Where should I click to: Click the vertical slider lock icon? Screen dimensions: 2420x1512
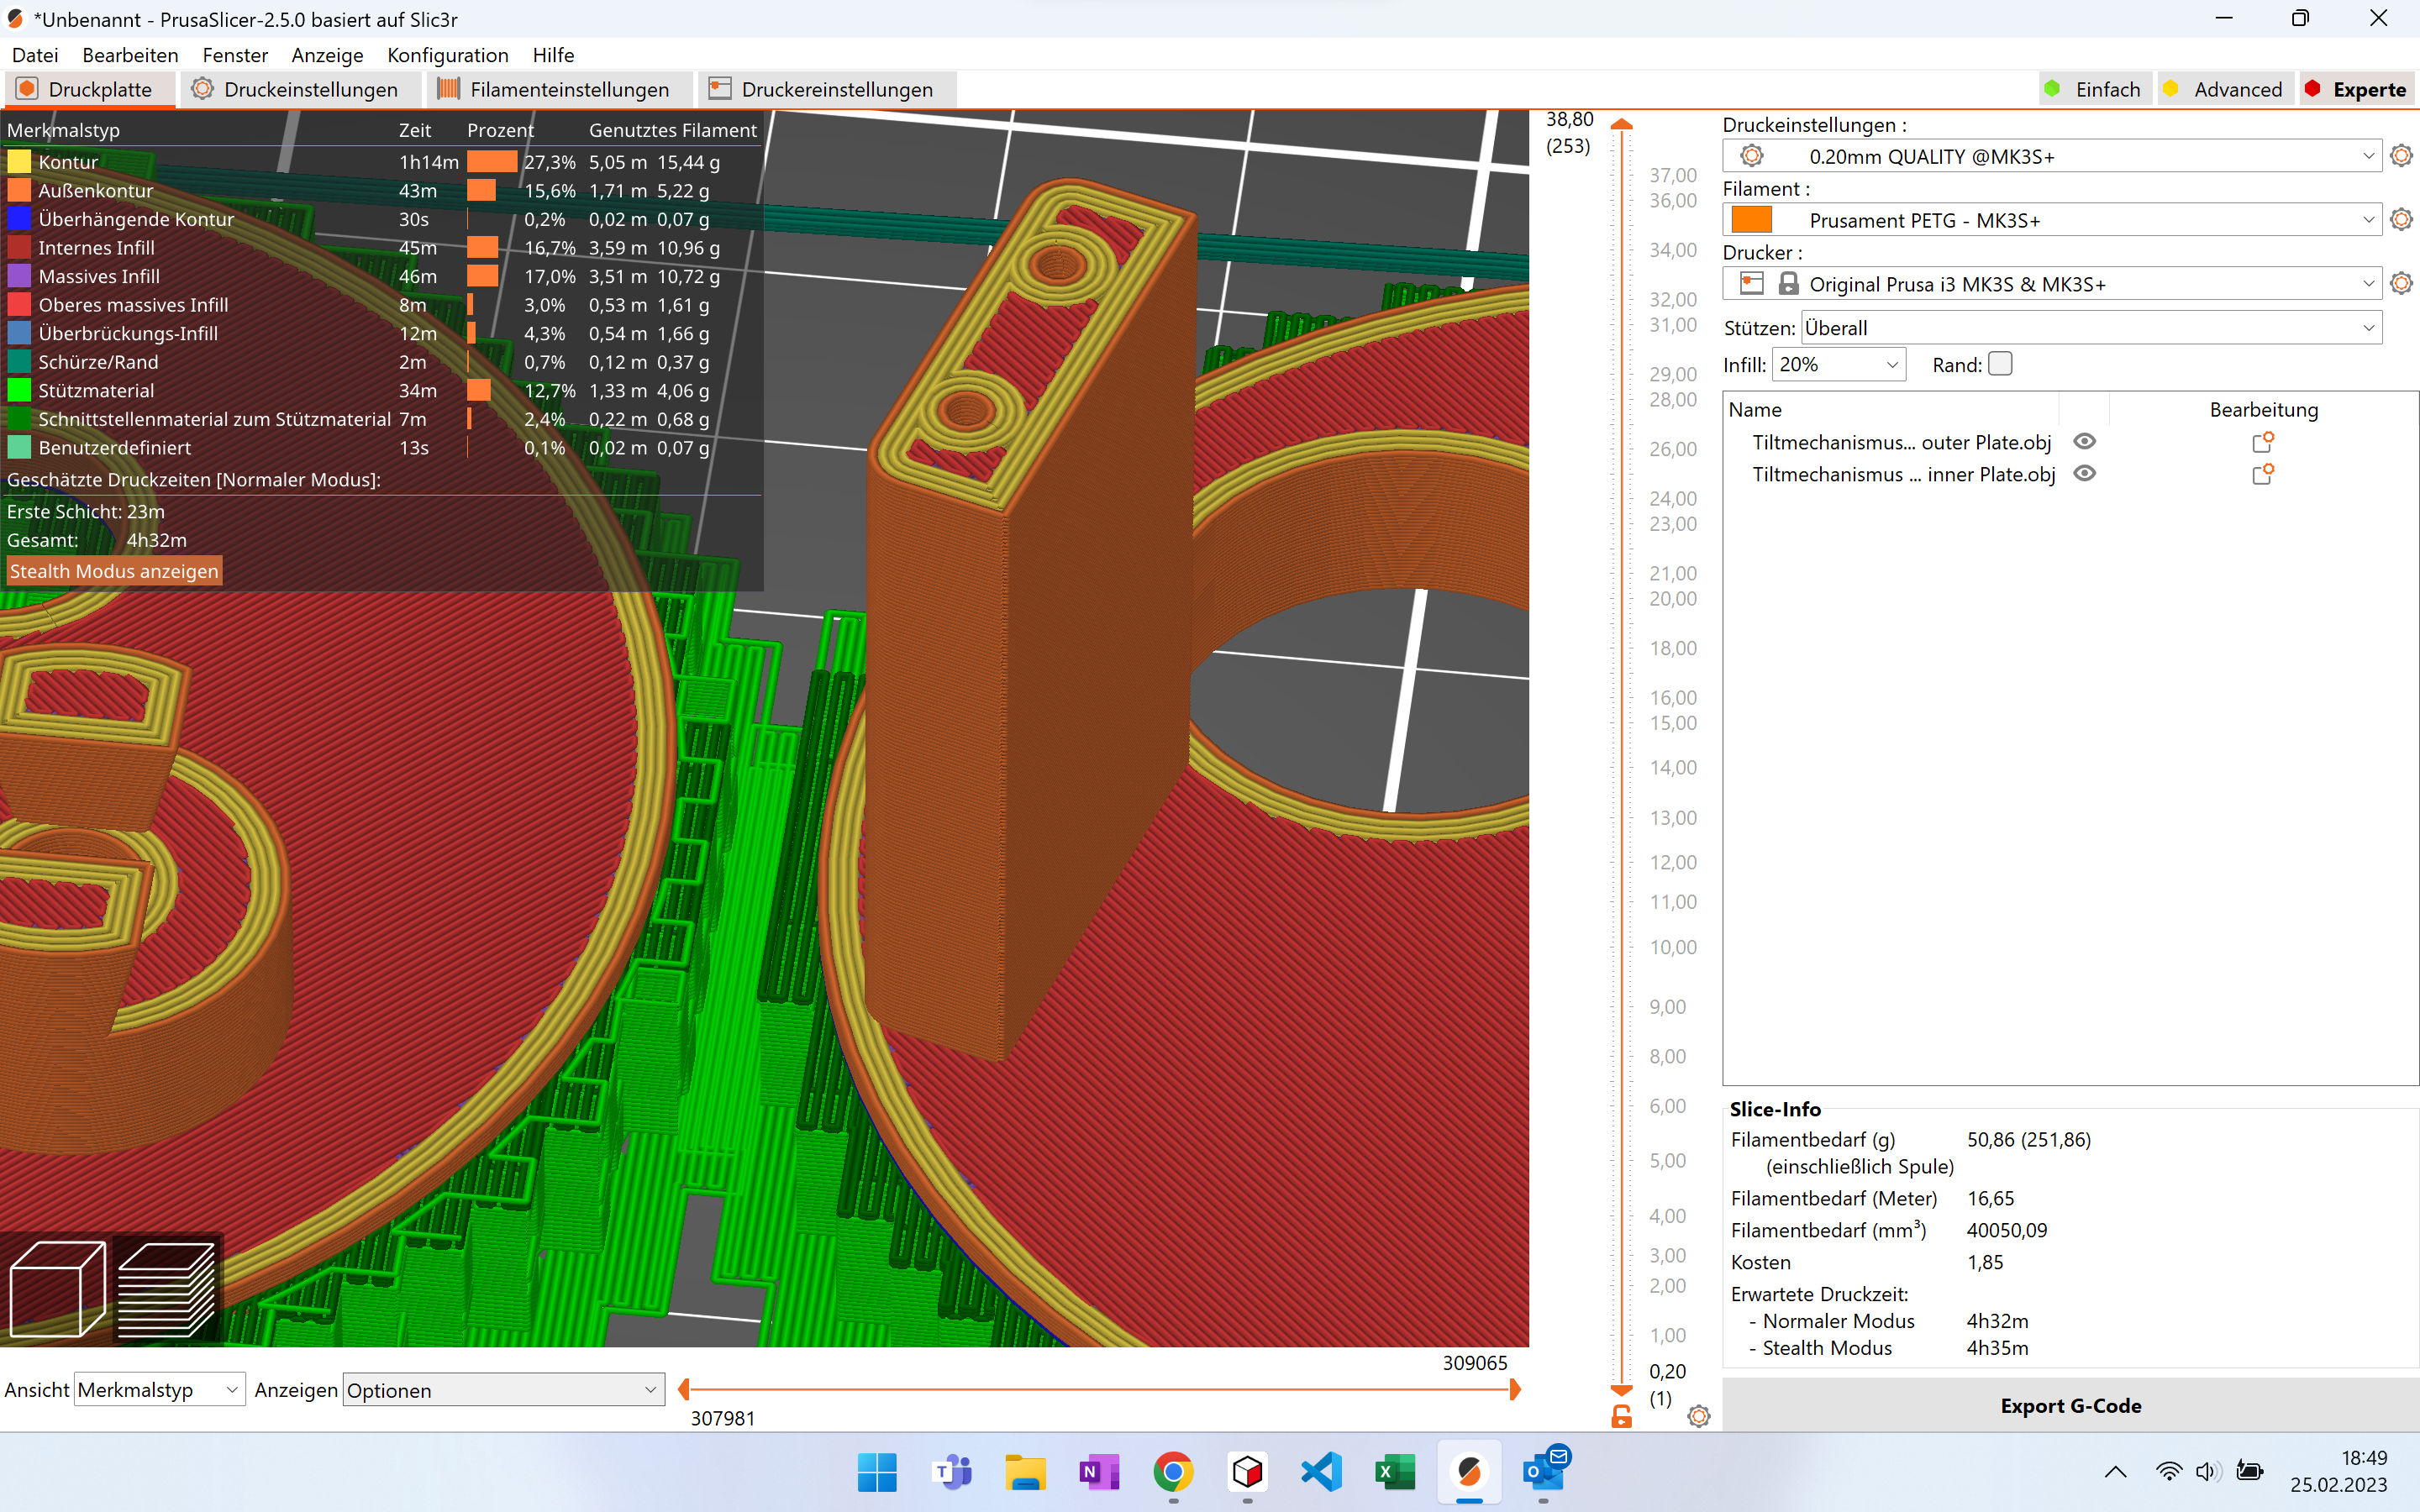pos(1622,1416)
